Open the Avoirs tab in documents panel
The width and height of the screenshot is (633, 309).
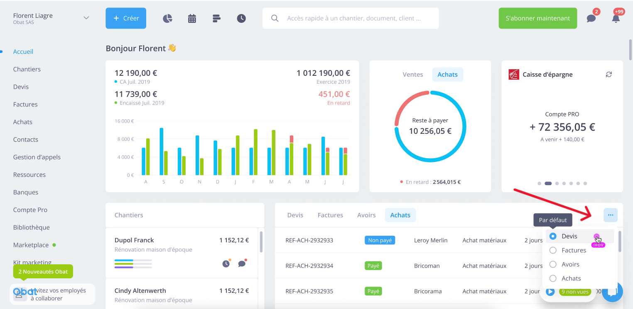(366, 215)
